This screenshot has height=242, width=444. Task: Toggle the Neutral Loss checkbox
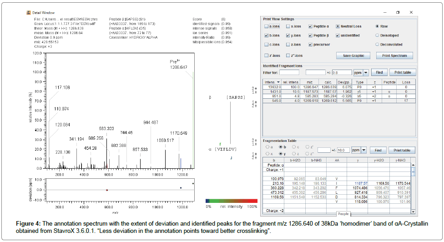point(338,27)
